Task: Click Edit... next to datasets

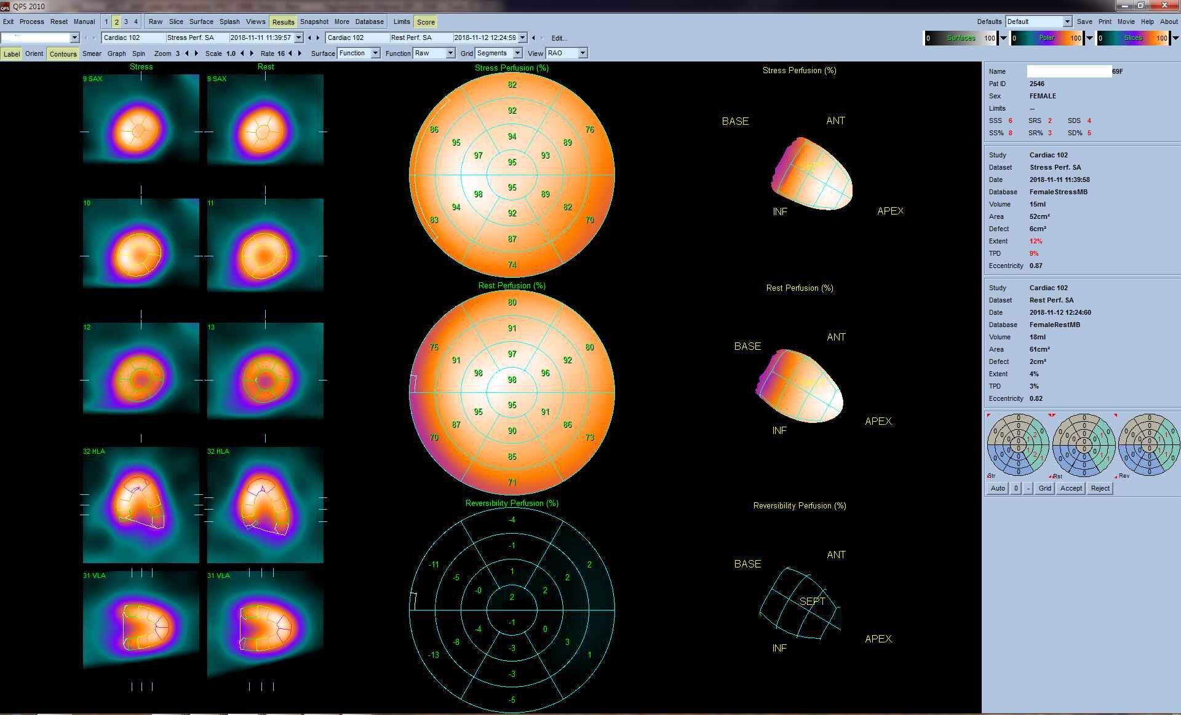Action: (559, 38)
